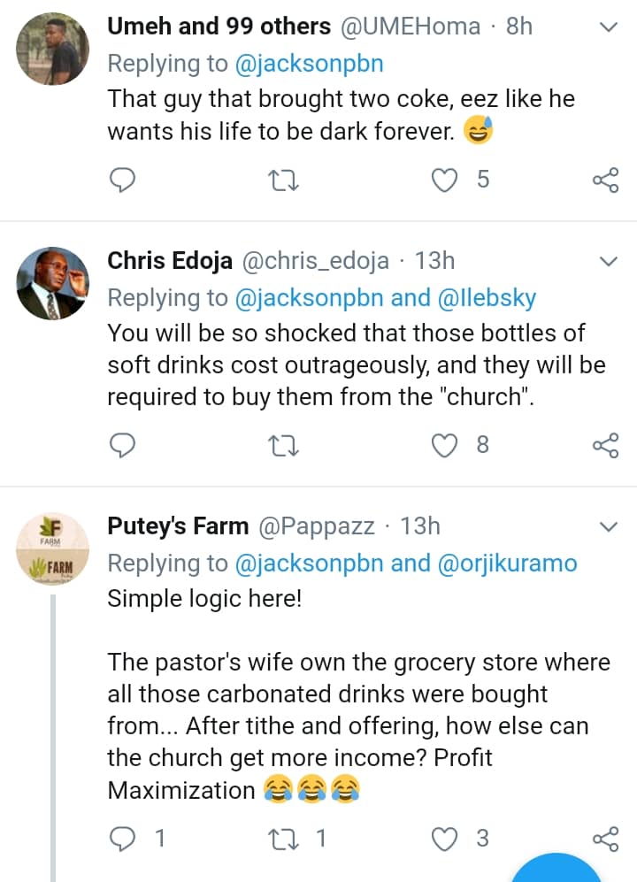
Task: Share Putey's Farm tweet
Action: coord(605,838)
